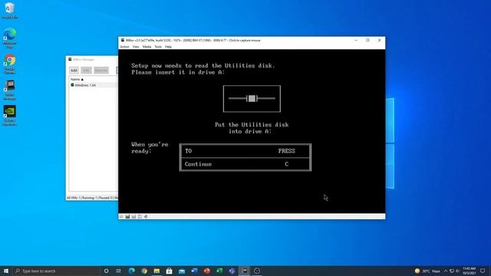The image size is (491, 276).
Task: Open GeForce Experience desktop shortcut
Action: pos(10,116)
